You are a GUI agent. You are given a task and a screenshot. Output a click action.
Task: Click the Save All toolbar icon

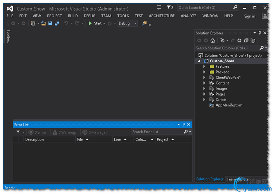(x=57, y=23)
